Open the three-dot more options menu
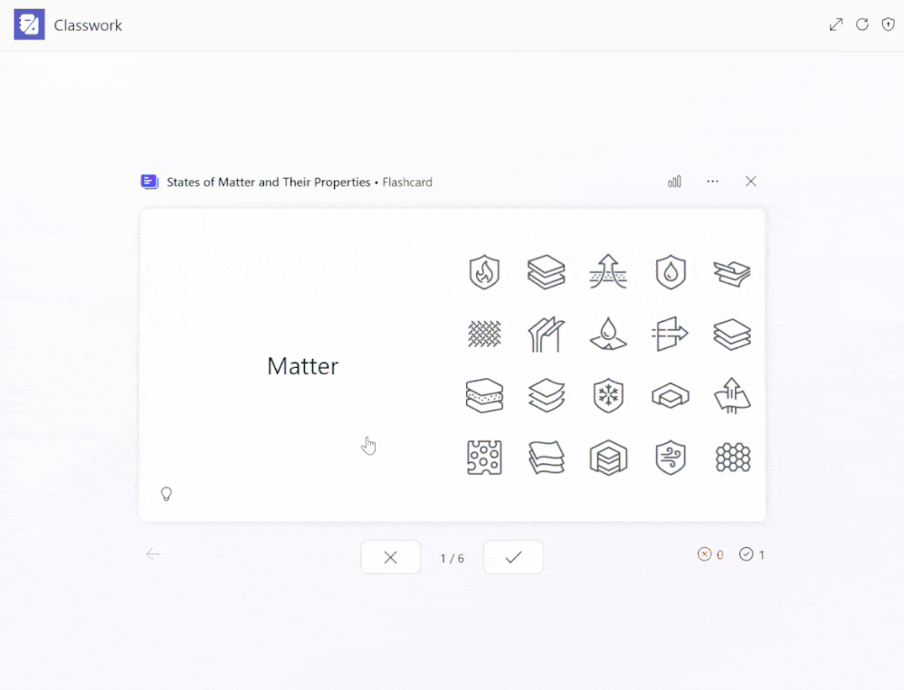This screenshot has height=690, width=904. coord(712,182)
